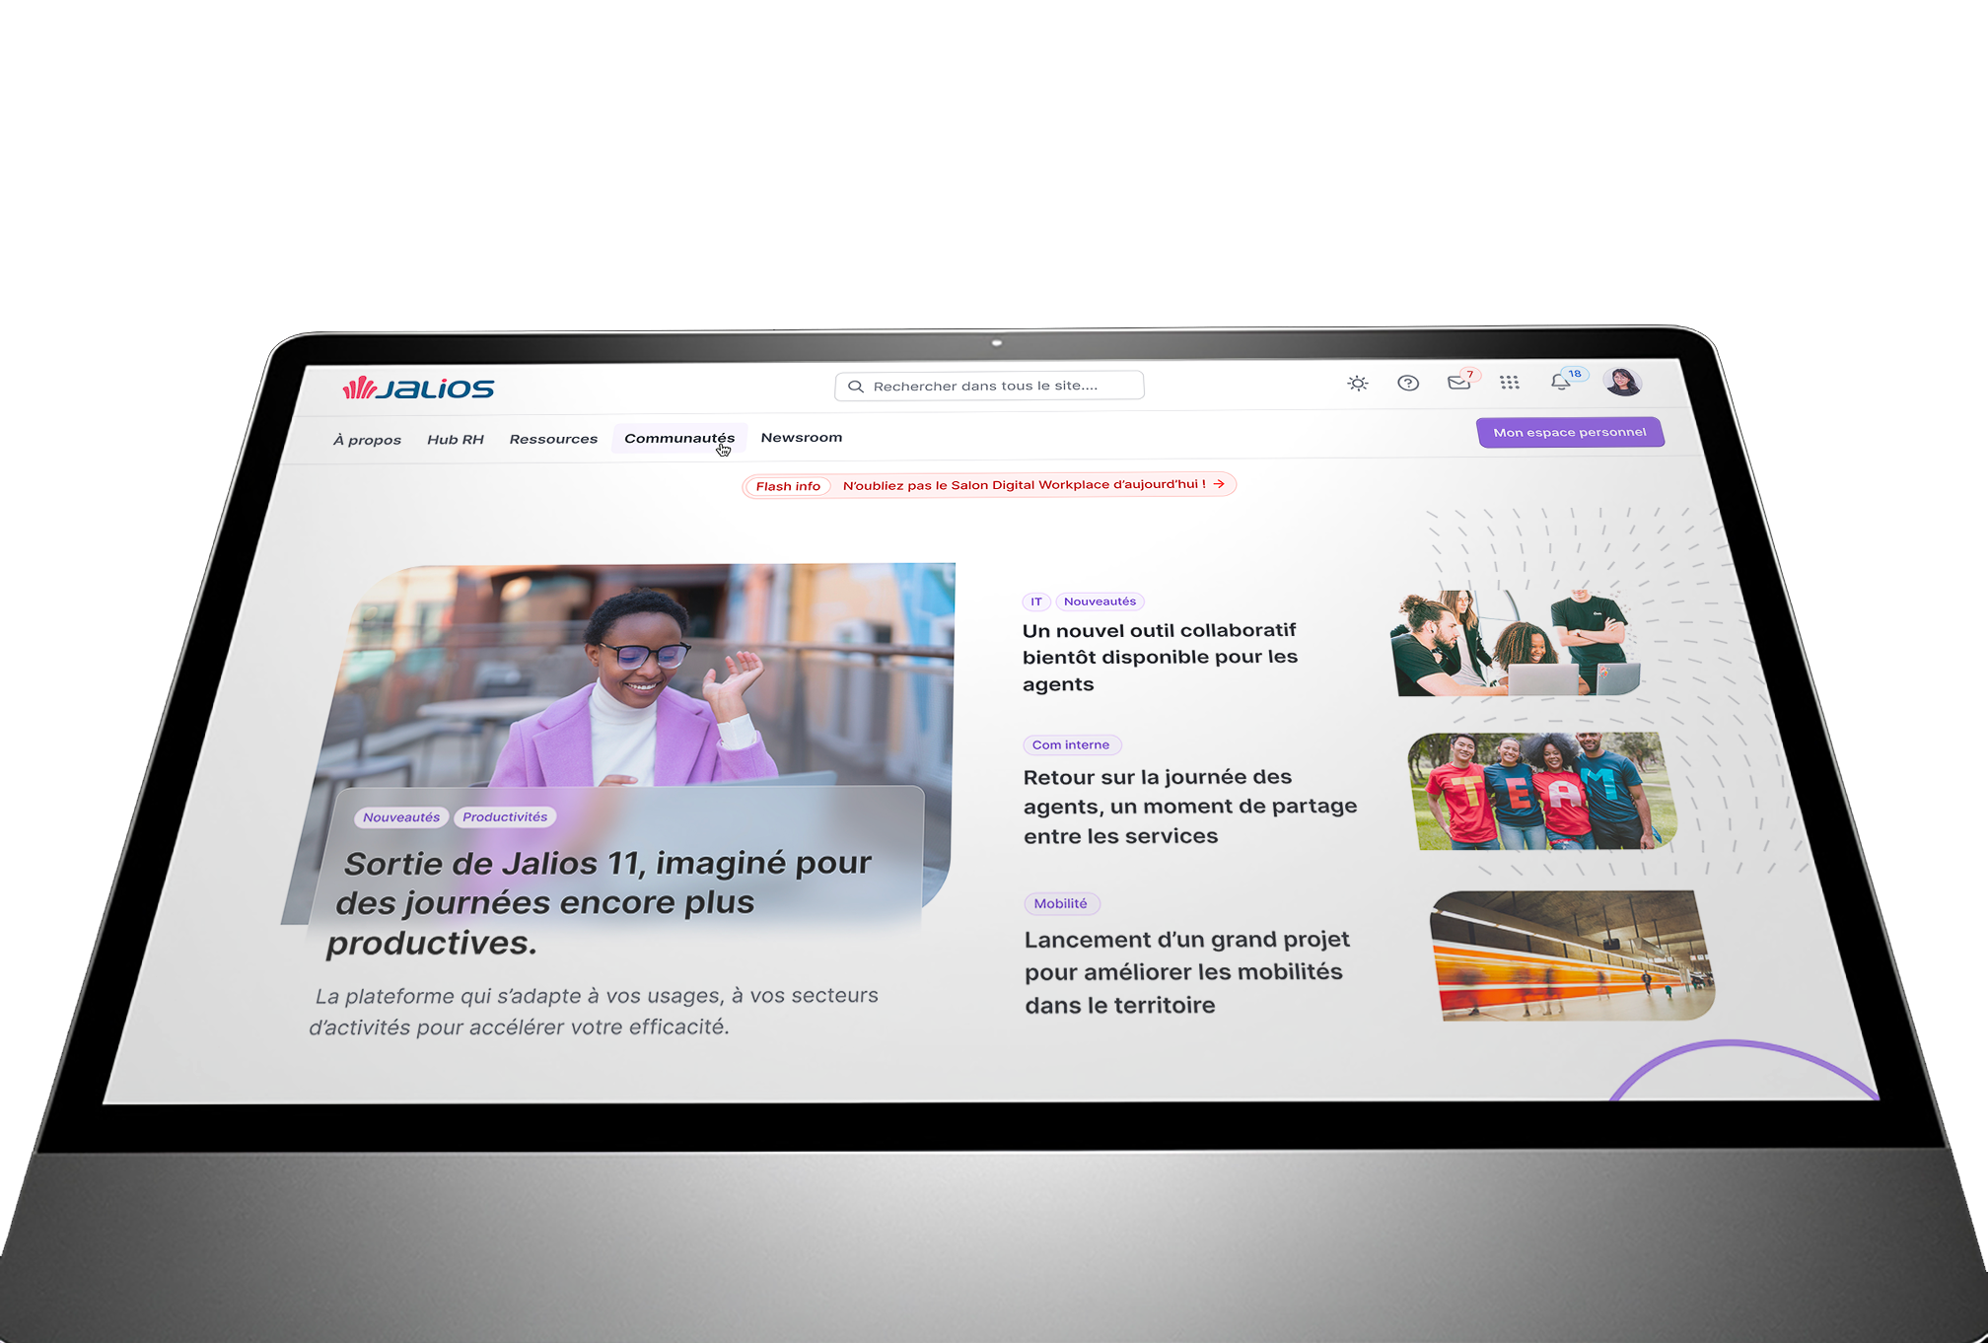Switch to the Newsroom tab
Image resolution: width=1988 pixels, height=1343 pixels.
(x=802, y=437)
